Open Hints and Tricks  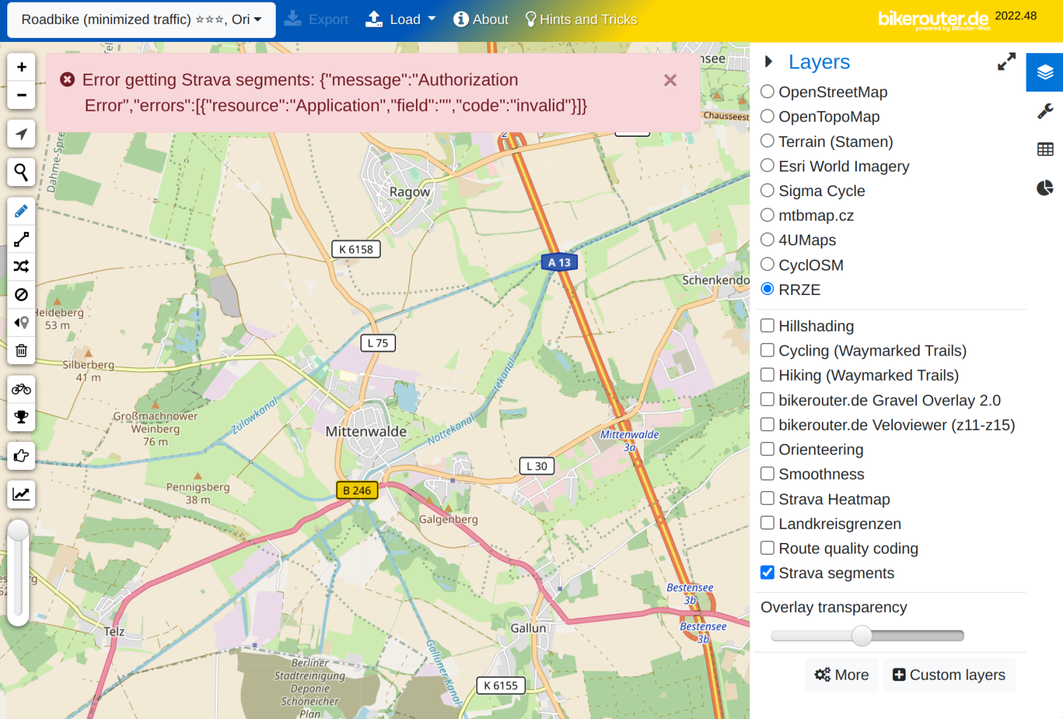[581, 20]
